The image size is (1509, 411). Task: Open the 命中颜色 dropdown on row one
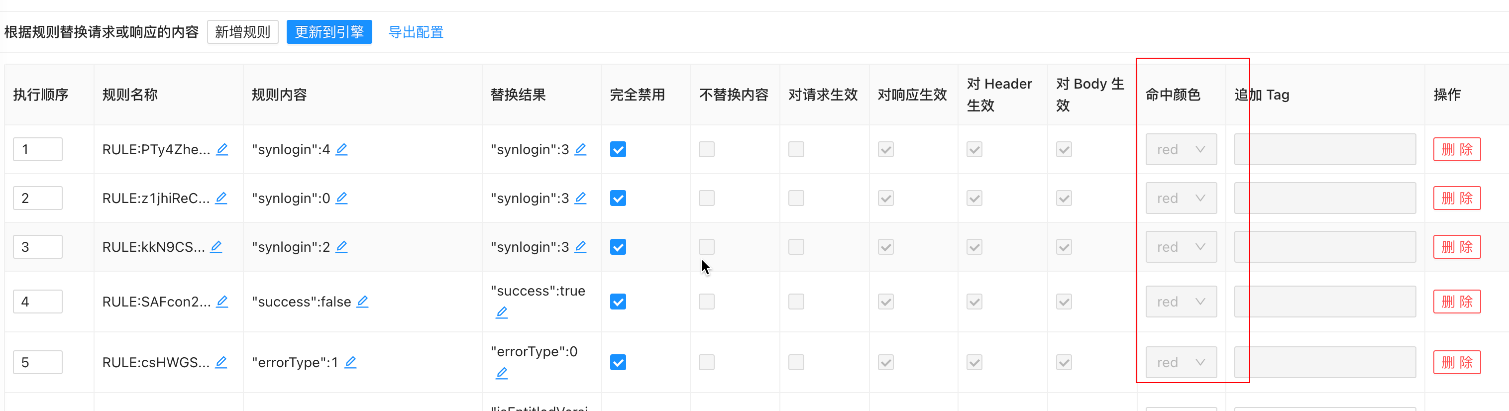coord(1181,150)
